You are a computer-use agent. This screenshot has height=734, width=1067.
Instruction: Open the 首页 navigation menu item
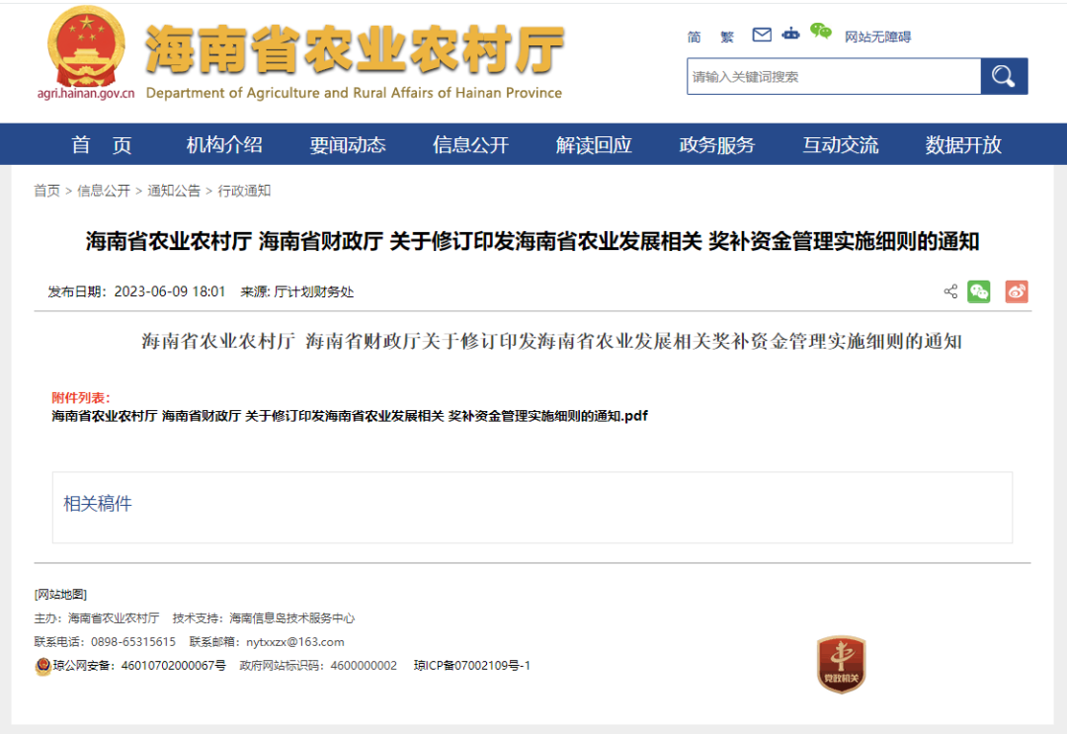[102, 145]
